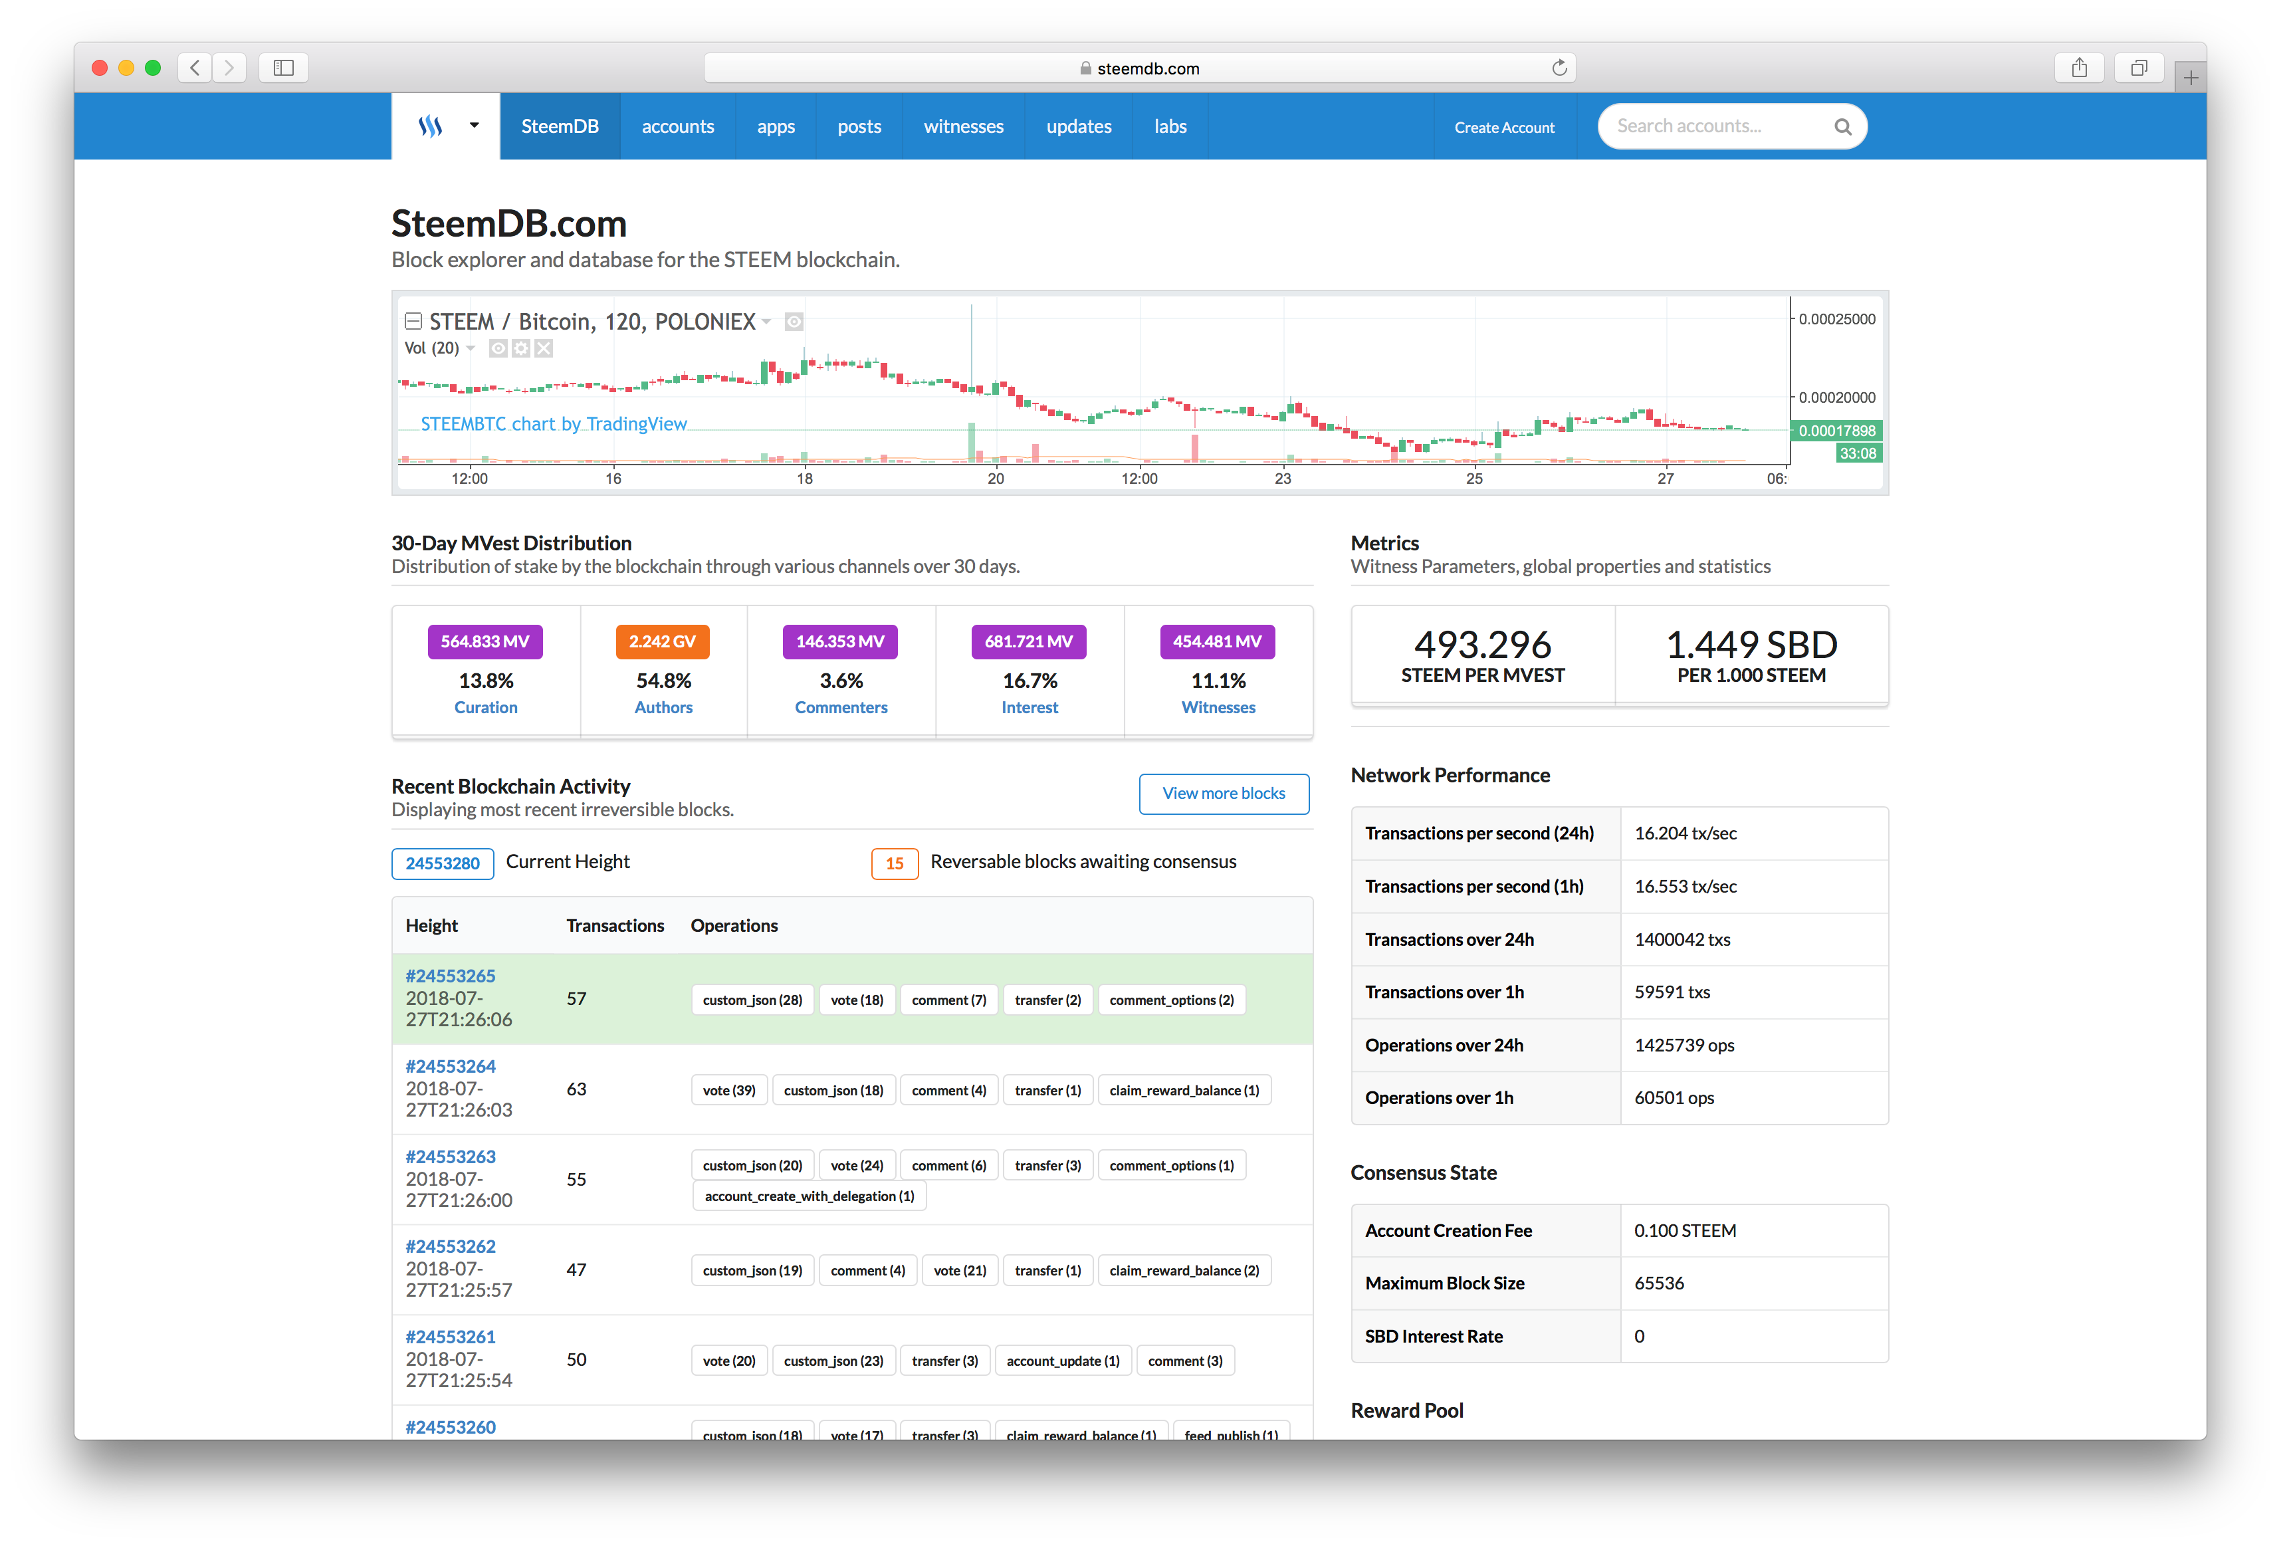Click View more blocks button

[x=1223, y=793]
